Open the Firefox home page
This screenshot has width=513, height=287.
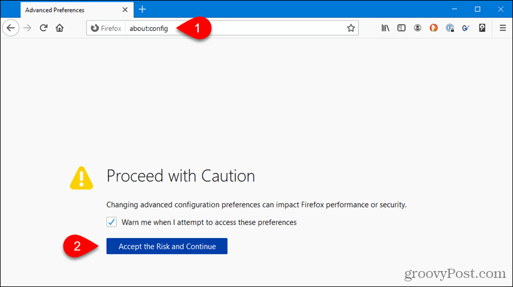[59, 28]
